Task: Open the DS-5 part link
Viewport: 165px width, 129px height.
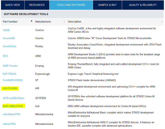Action: pyautogui.click(x=5, y=56)
